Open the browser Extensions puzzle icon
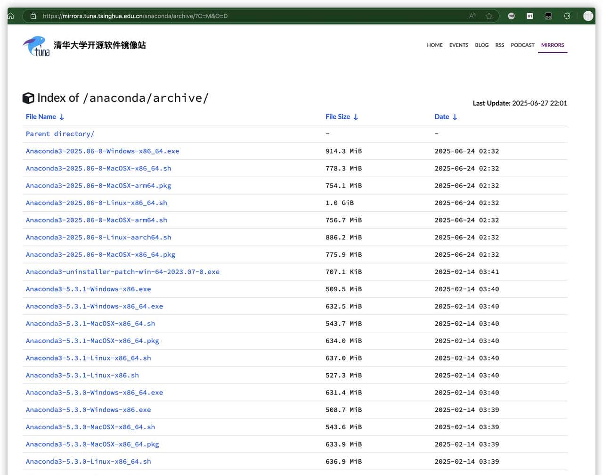The width and height of the screenshot is (603, 475). click(567, 16)
